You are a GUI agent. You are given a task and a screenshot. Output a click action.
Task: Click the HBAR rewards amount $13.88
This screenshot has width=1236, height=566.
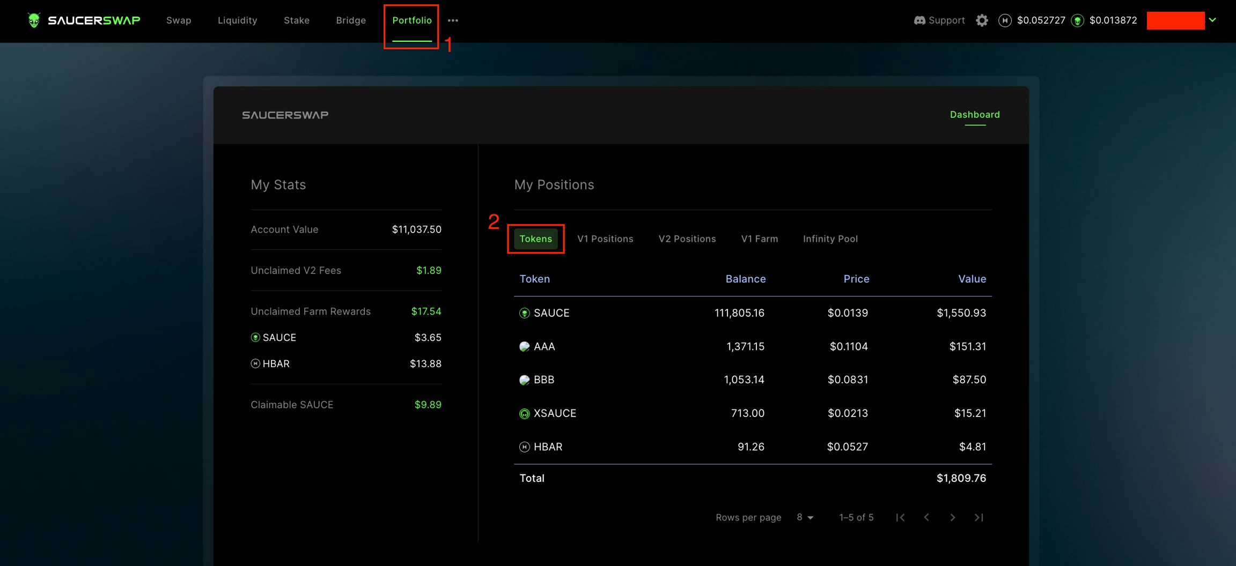point(425,364)
